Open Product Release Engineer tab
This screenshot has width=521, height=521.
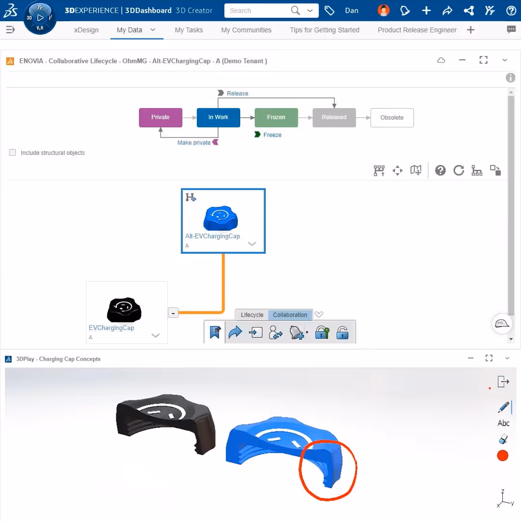click(x=417, y=30)
